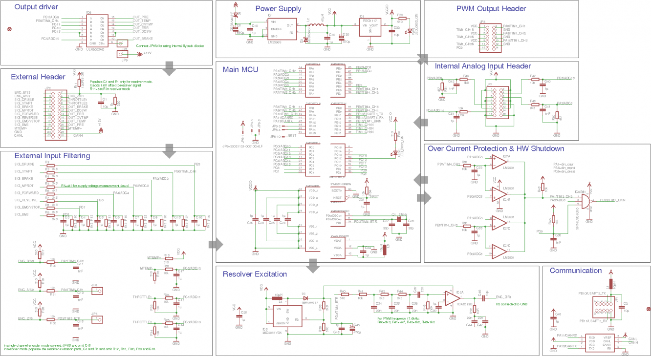Screen dimensions: 651x357
Task: Select the REG1117 regulator block
Action: [370, 26]
